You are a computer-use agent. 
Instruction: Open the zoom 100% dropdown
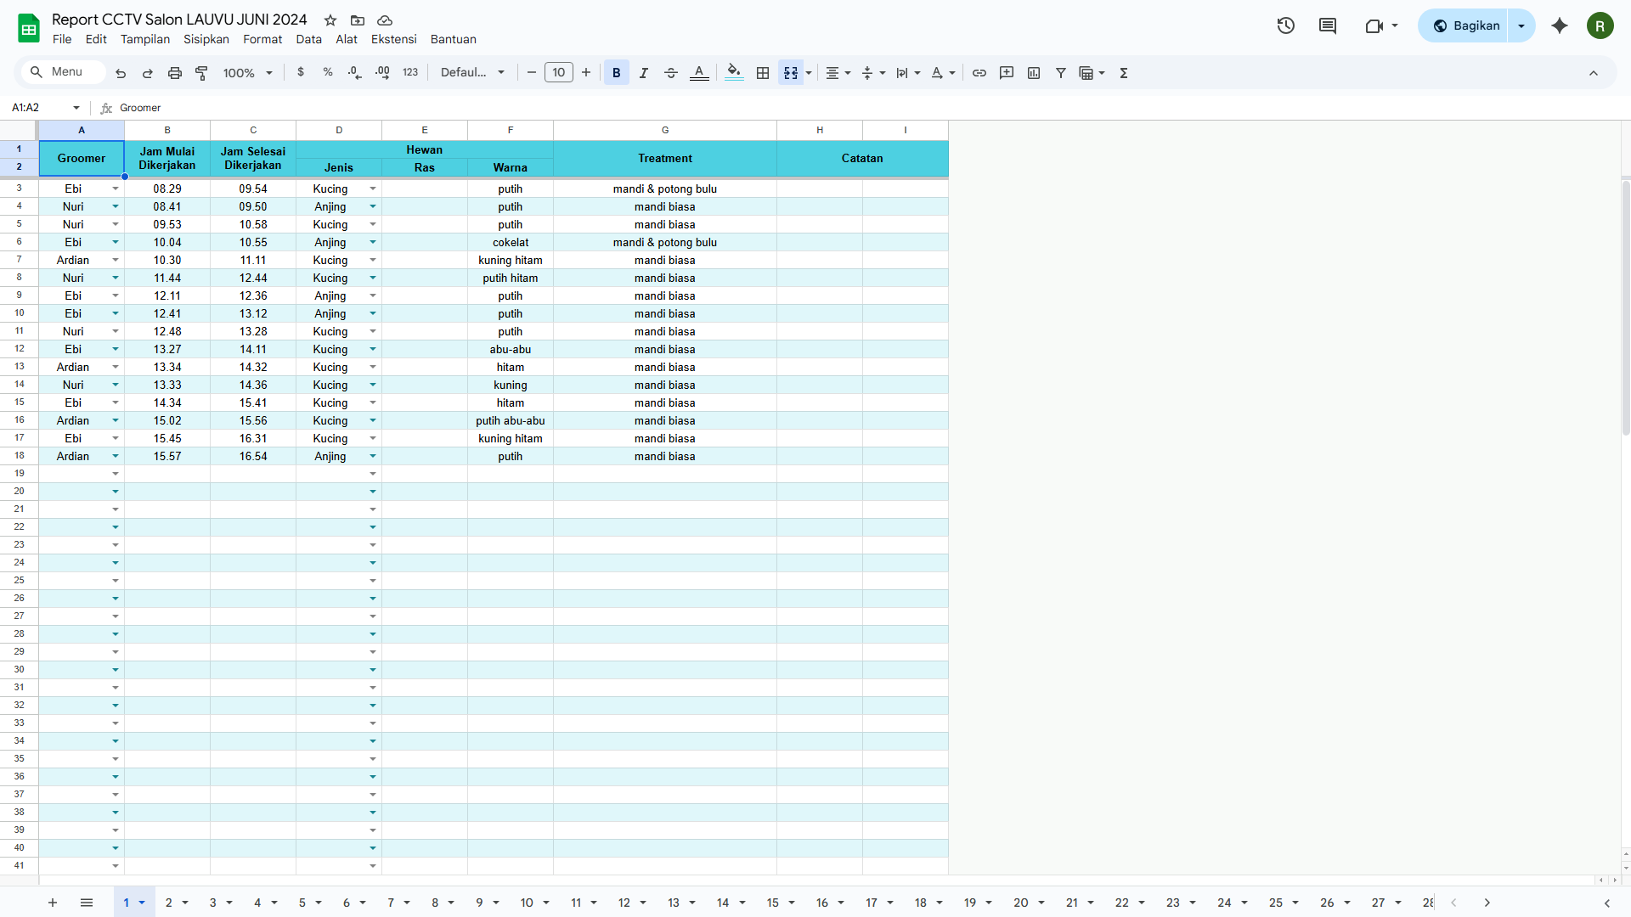coord(247,73)
